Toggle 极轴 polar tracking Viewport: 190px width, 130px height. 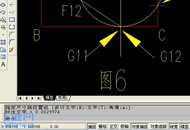coord(124,127)
